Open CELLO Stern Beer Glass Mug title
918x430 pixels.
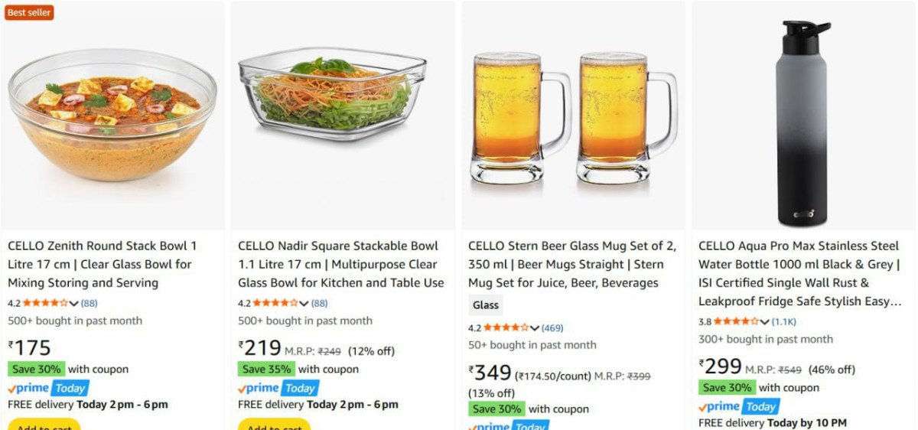572,264
